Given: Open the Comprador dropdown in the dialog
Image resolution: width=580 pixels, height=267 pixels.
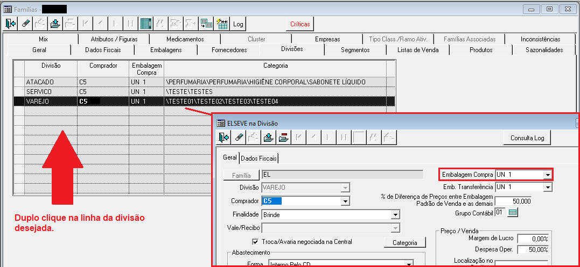Looking at the screenshot, I should coord(345,201).
